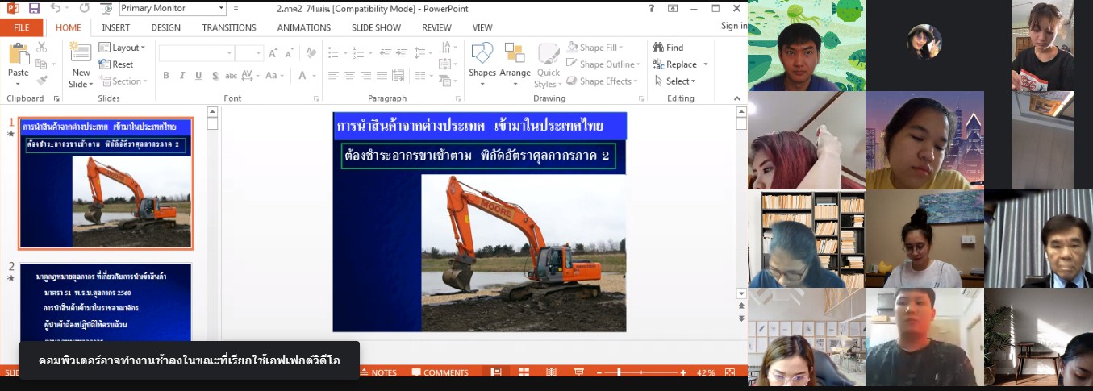Open Reading View from status bar
This screenshot has width=1093, height=391.
[551, 372]
